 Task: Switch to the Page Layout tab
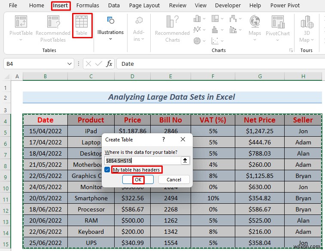tap(144, 6)
